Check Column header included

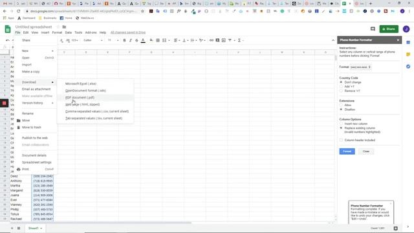[341, 140]
